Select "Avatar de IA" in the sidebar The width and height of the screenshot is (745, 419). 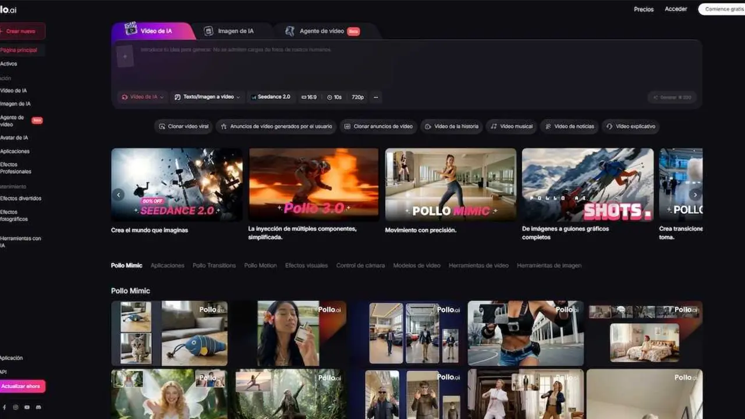pyautogui.click(x=15, y=137)
